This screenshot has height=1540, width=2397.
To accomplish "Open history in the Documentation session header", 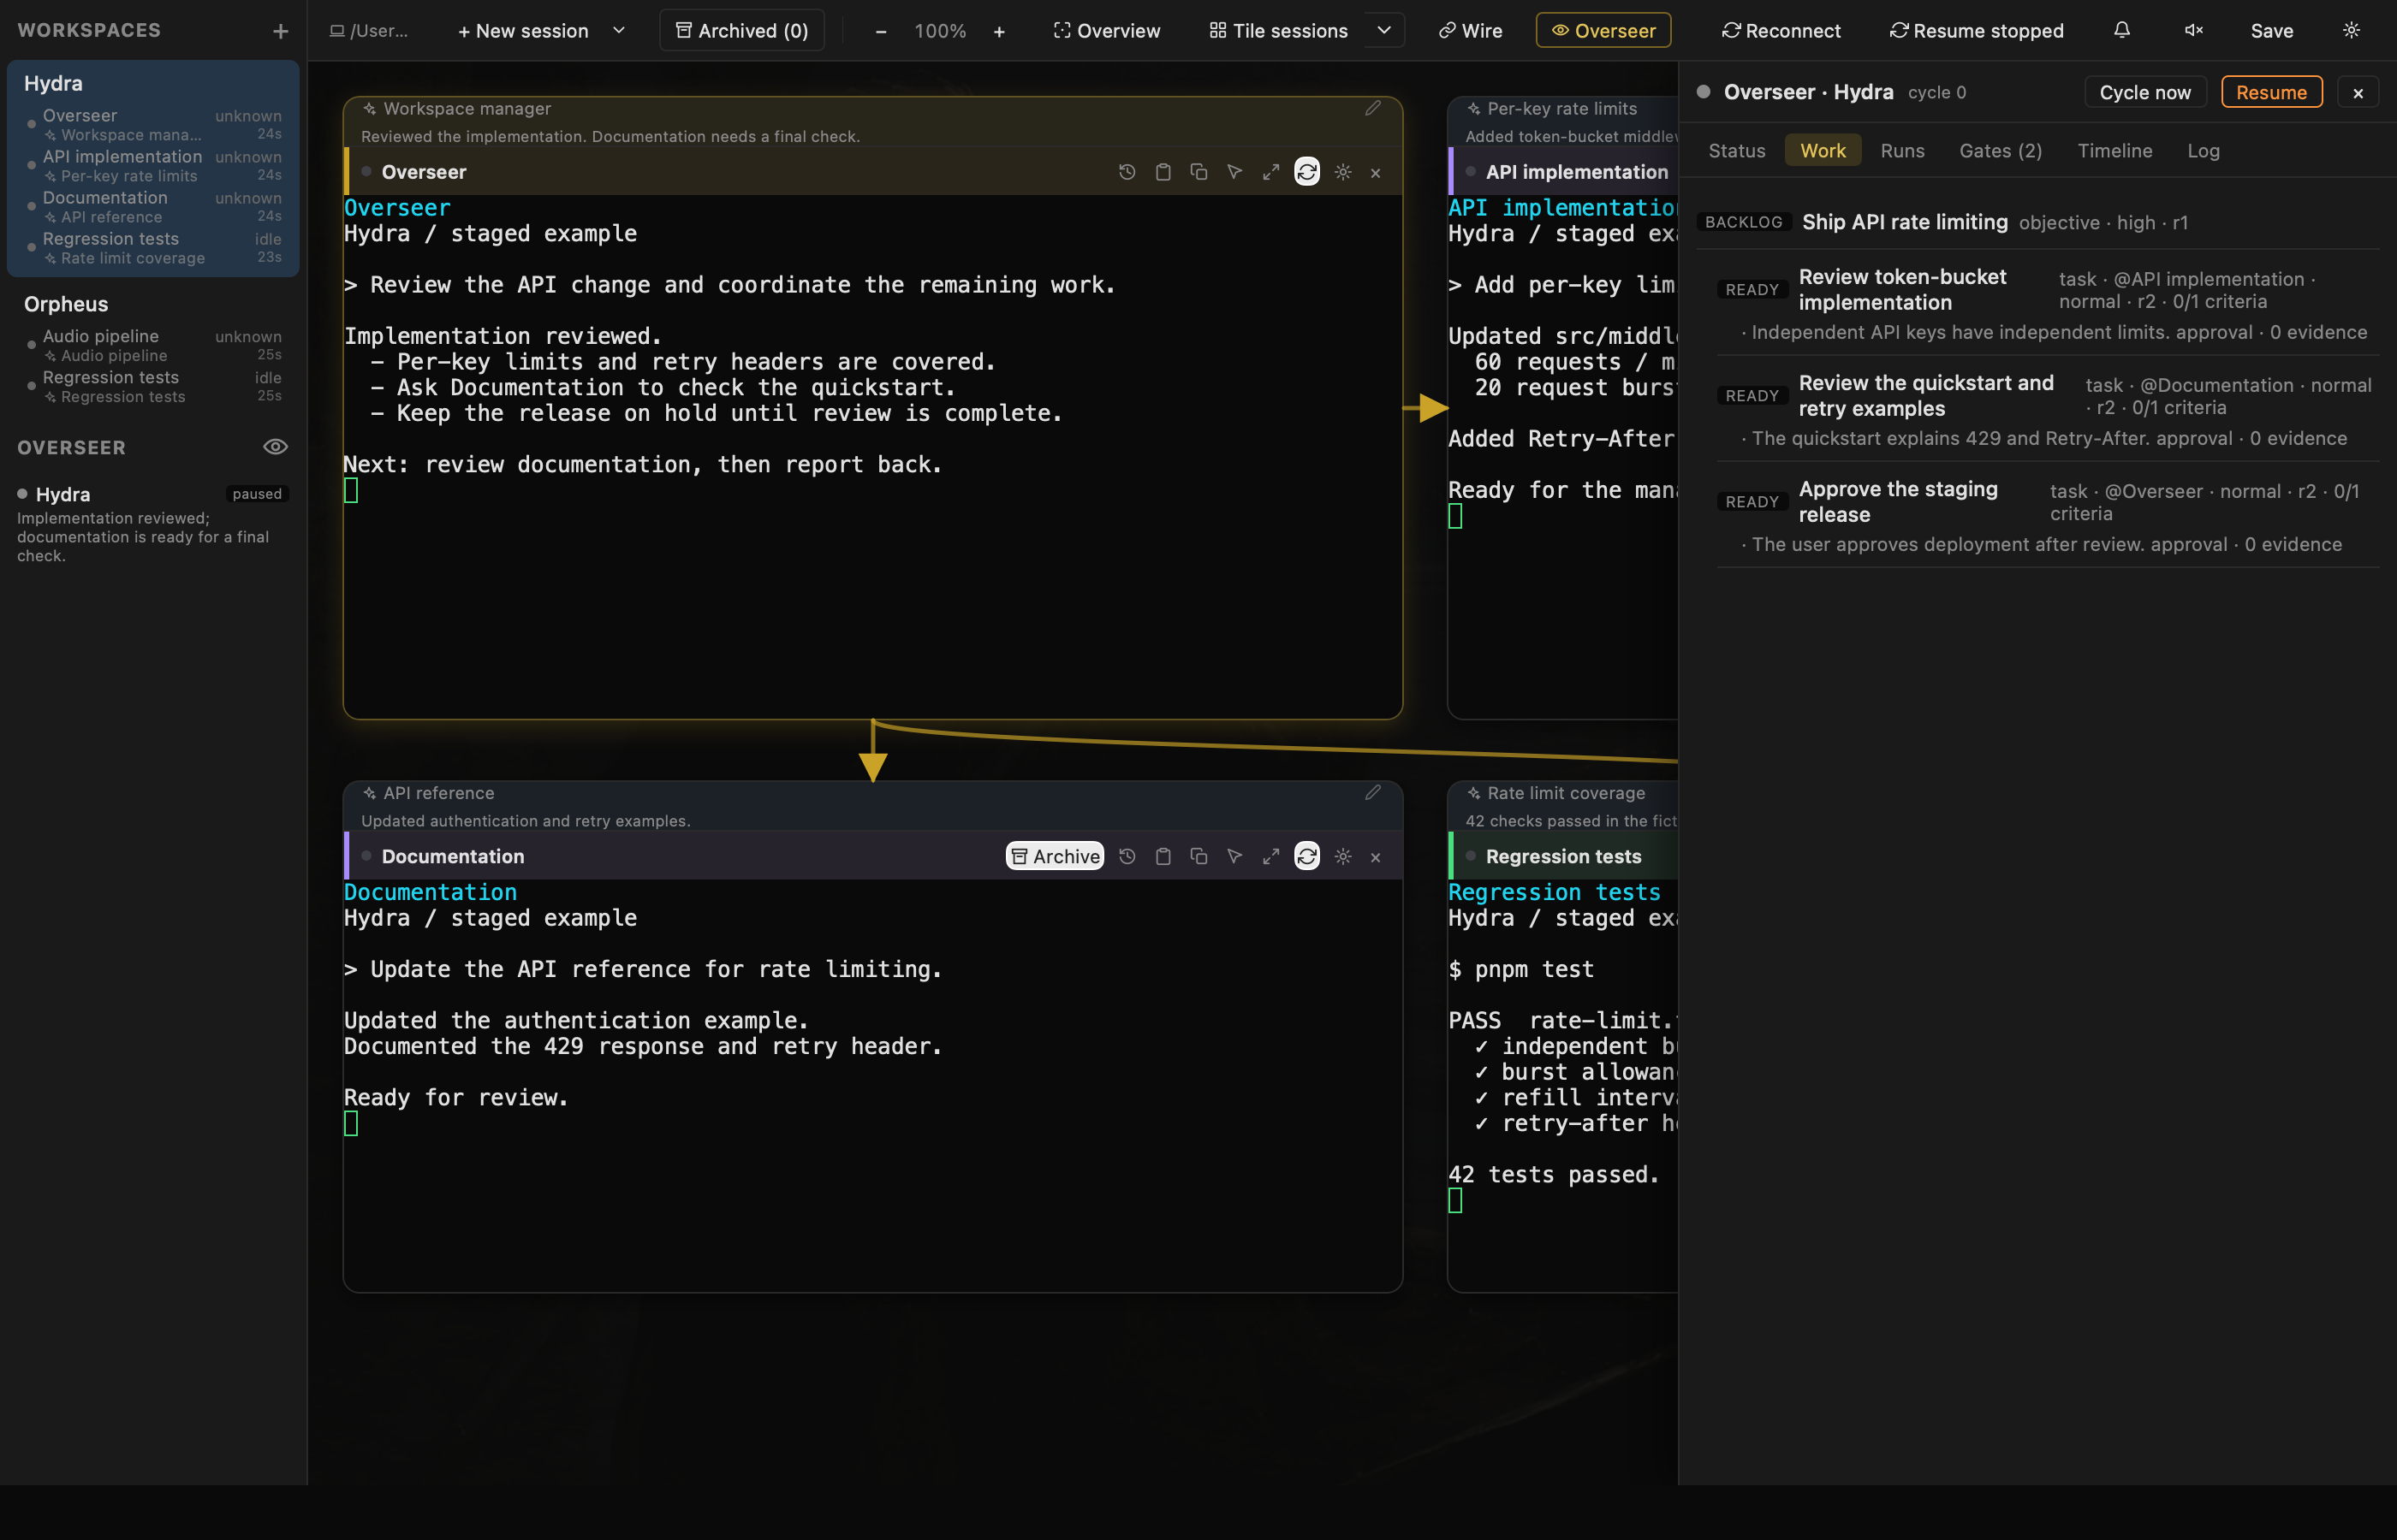I will [x=1127, y=856].
